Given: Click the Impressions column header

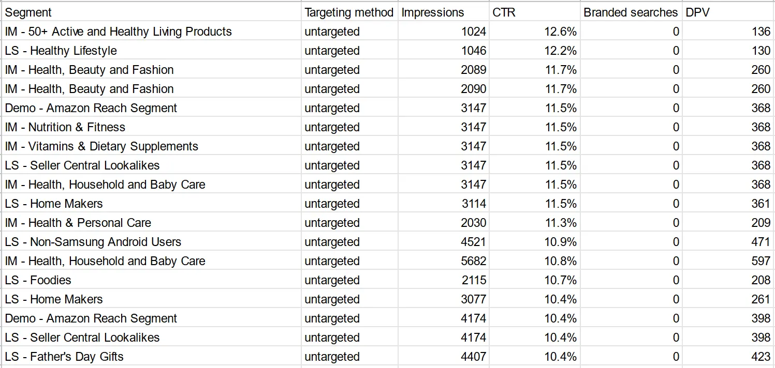Looking at the screenshot, I should click(443, 12).
